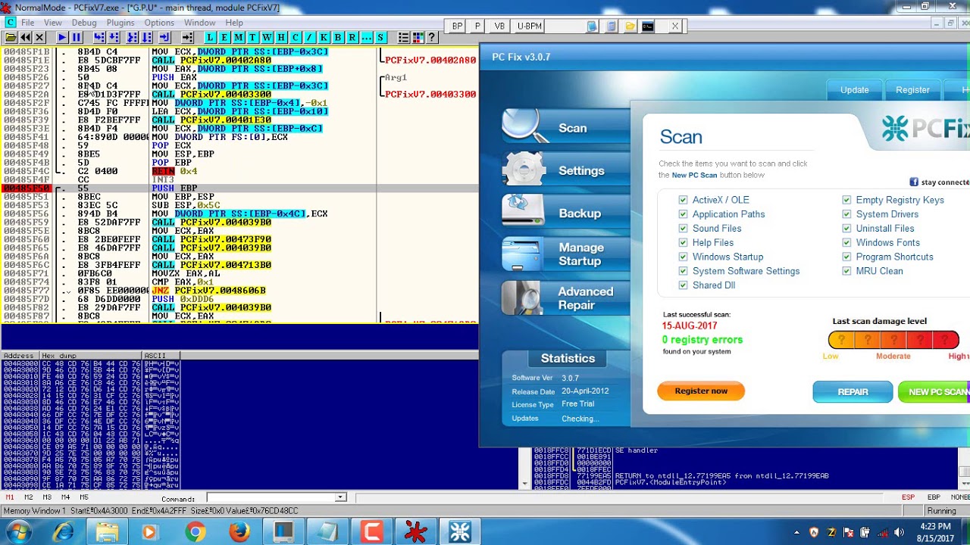Open the Window menu in debugger

200,23
